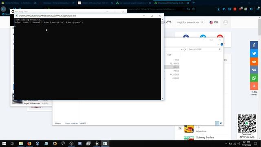Open File Explorer from the taskbar
Viewport: 261px width, 147px height.
21,143
